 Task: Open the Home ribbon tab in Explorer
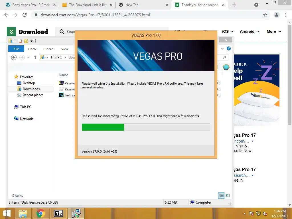pyautogui.click(x=33, y=49)
